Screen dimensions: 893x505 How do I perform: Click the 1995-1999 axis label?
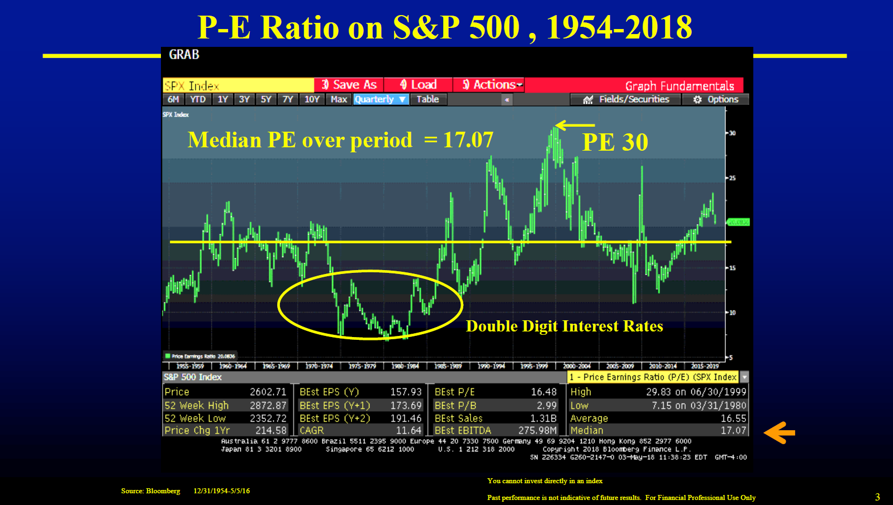tap(534, 366)
